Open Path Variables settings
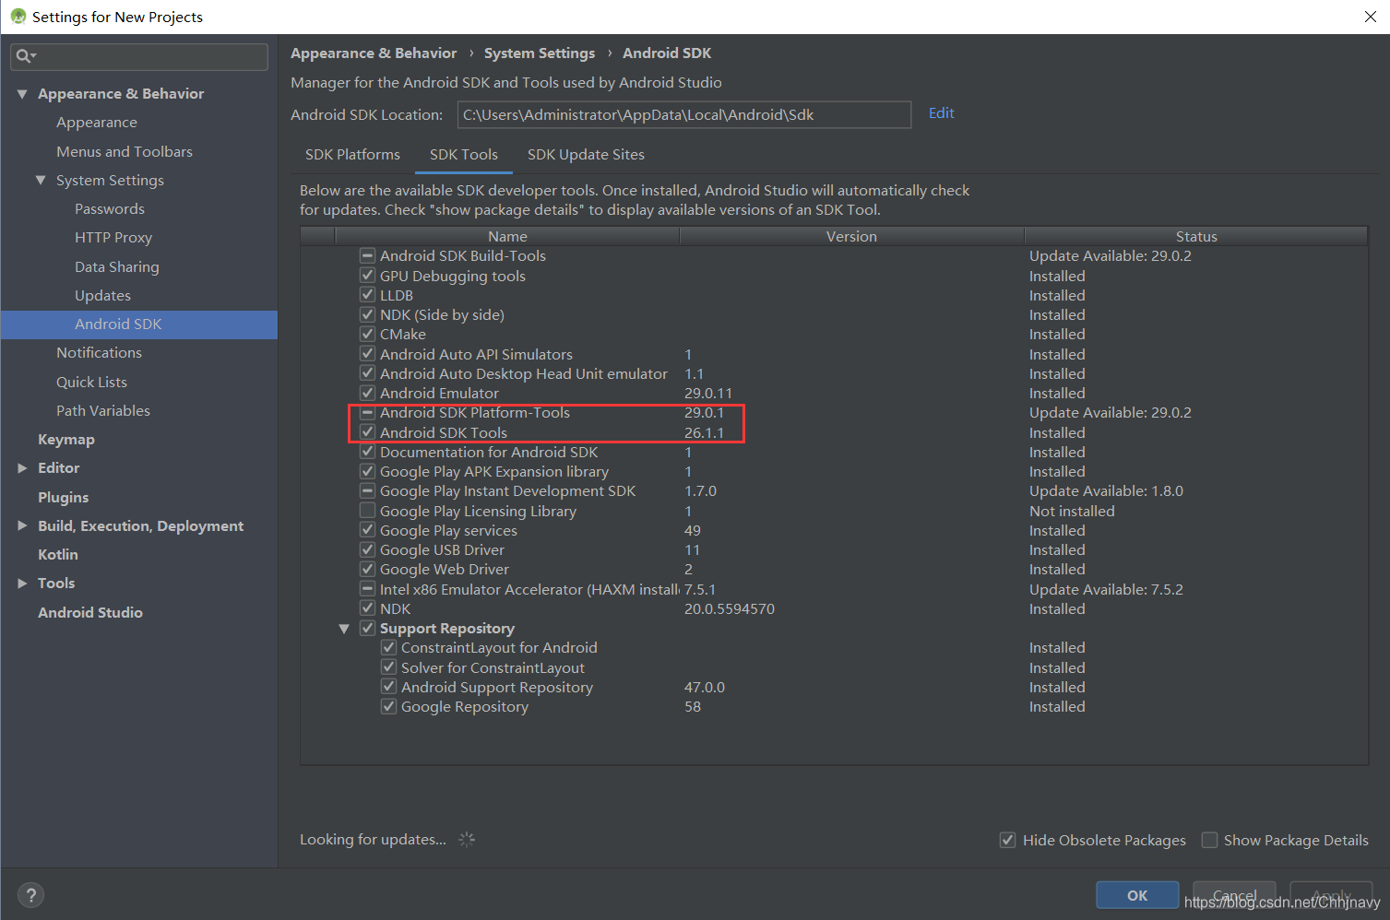1390x920 pixels. (103, 410)
